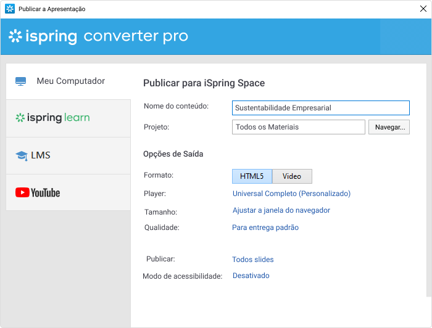This screenshot has height=328, width=432.
Task: Open Ajustar a janela do navegador size link
Action: coord(281,210)
